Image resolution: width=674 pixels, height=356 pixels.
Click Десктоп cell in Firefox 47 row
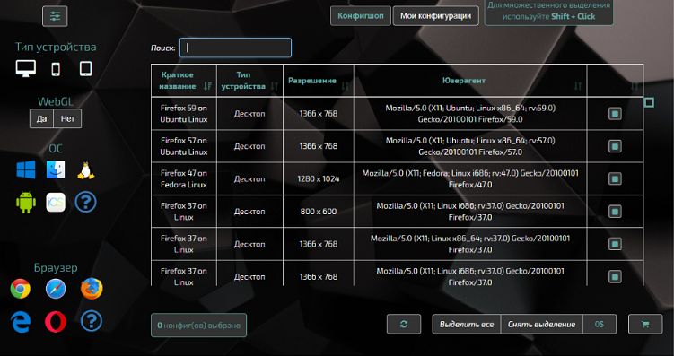click(249, 179)
